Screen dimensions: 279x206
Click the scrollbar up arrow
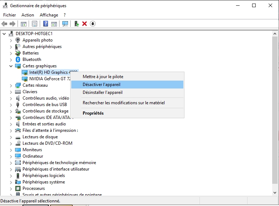(275, 34)
